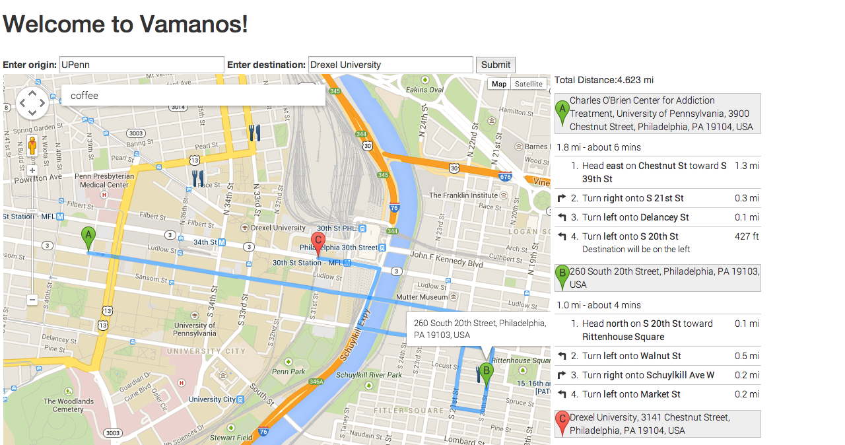Click the Penn Presbyterian Medical Center label

(104, 181)
